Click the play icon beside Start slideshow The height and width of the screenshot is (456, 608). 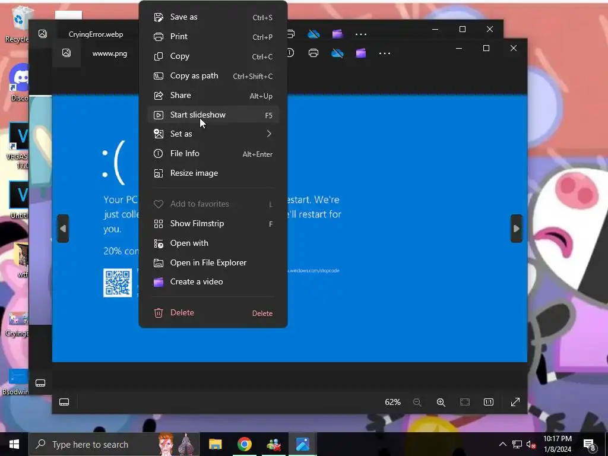click(x=158, y=115)
